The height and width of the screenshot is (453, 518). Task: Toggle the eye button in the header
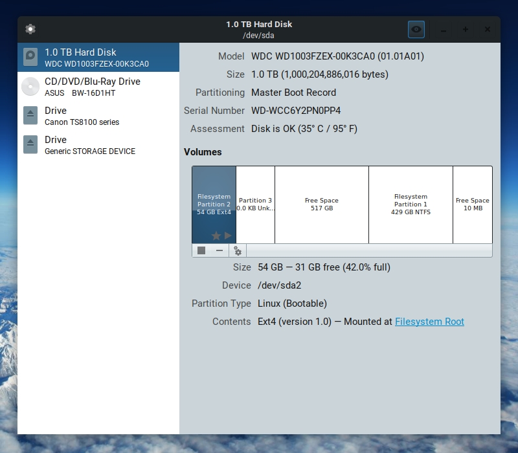point(416,29)
